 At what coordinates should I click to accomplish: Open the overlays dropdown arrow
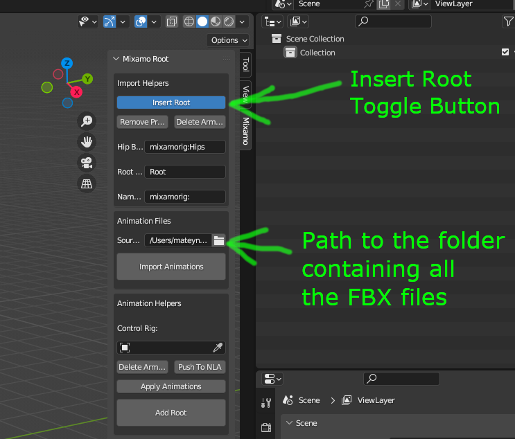154,22
